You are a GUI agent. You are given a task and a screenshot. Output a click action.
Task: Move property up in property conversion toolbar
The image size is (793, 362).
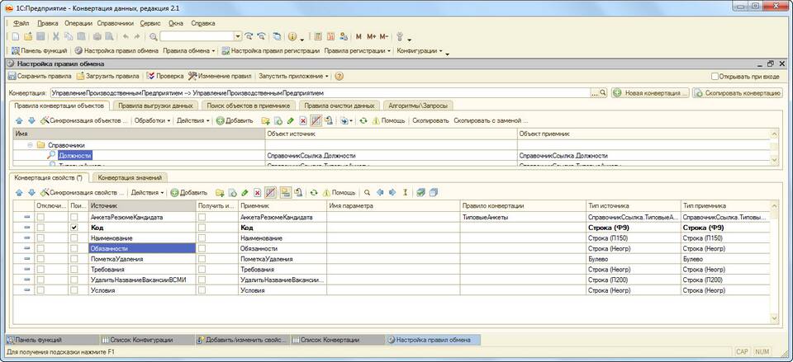point(19,192)
